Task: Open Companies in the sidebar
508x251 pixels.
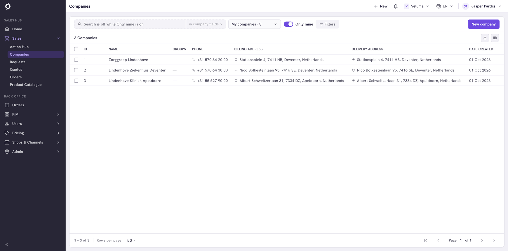Action: coord(36,54)
